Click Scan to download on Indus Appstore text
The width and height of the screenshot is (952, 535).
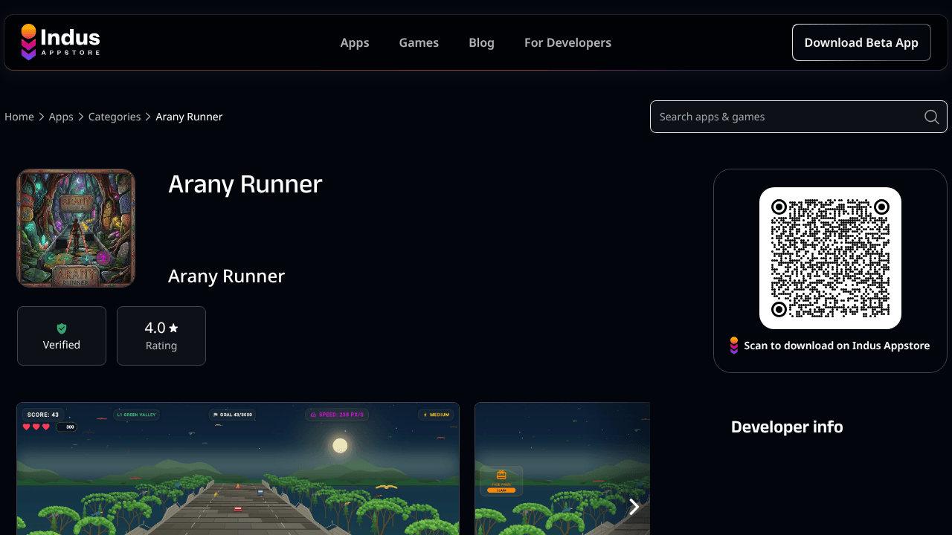click(837, 346)
